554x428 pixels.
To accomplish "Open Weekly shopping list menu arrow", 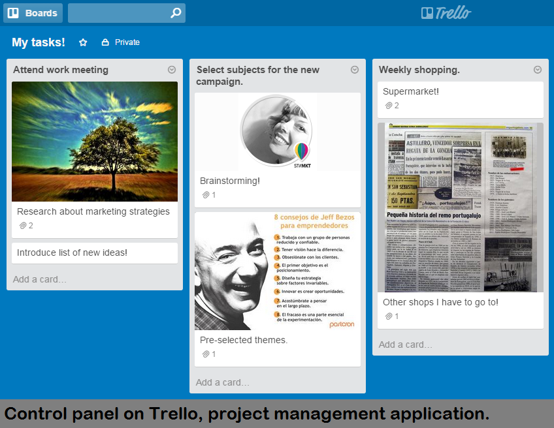I will [538, 70].
